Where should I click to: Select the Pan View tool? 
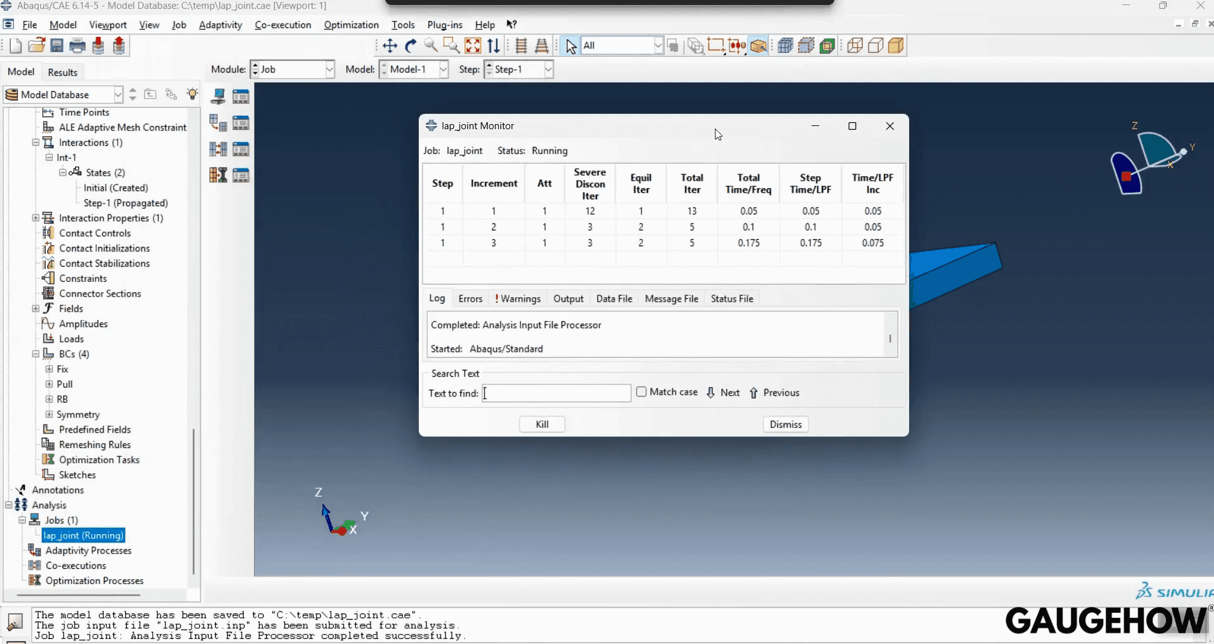[x=389, y=46]
